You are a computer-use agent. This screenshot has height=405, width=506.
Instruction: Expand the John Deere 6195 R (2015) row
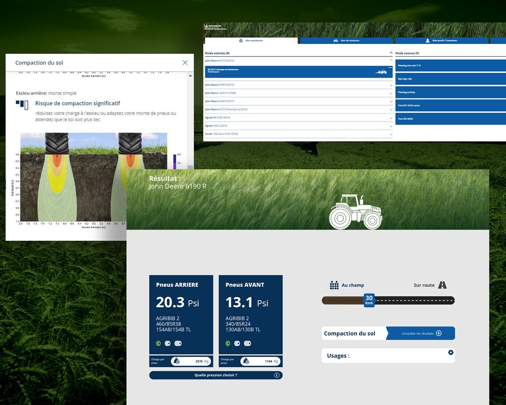click(391, 85)
